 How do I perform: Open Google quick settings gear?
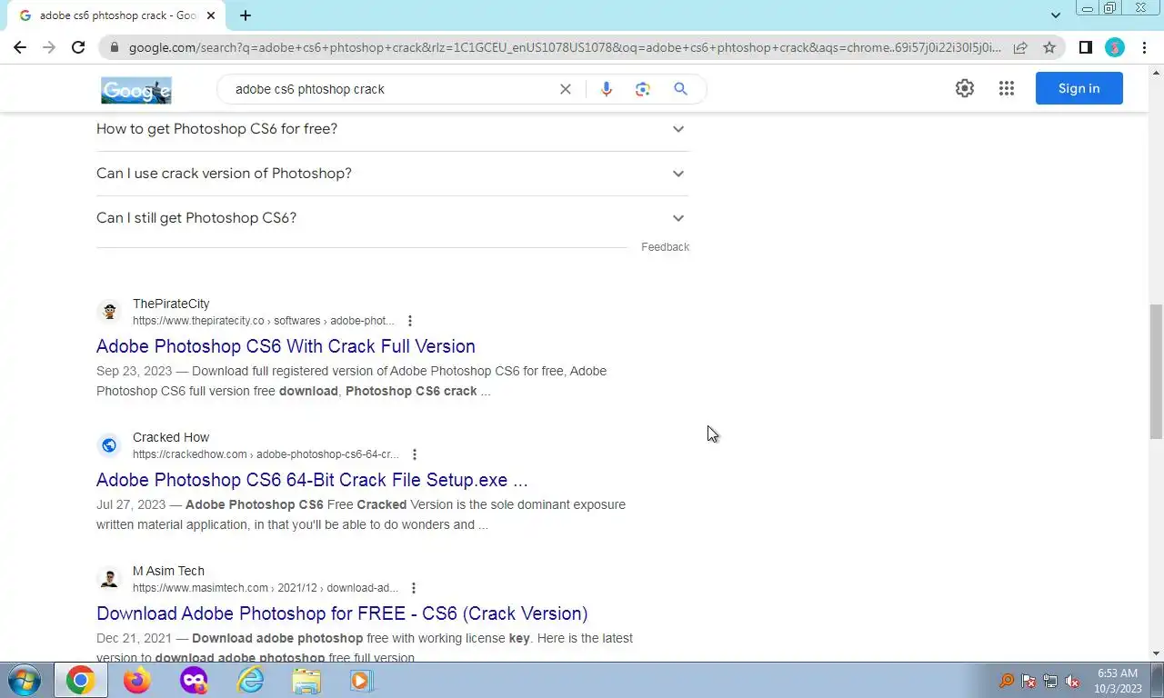click(x=965, y=88)
